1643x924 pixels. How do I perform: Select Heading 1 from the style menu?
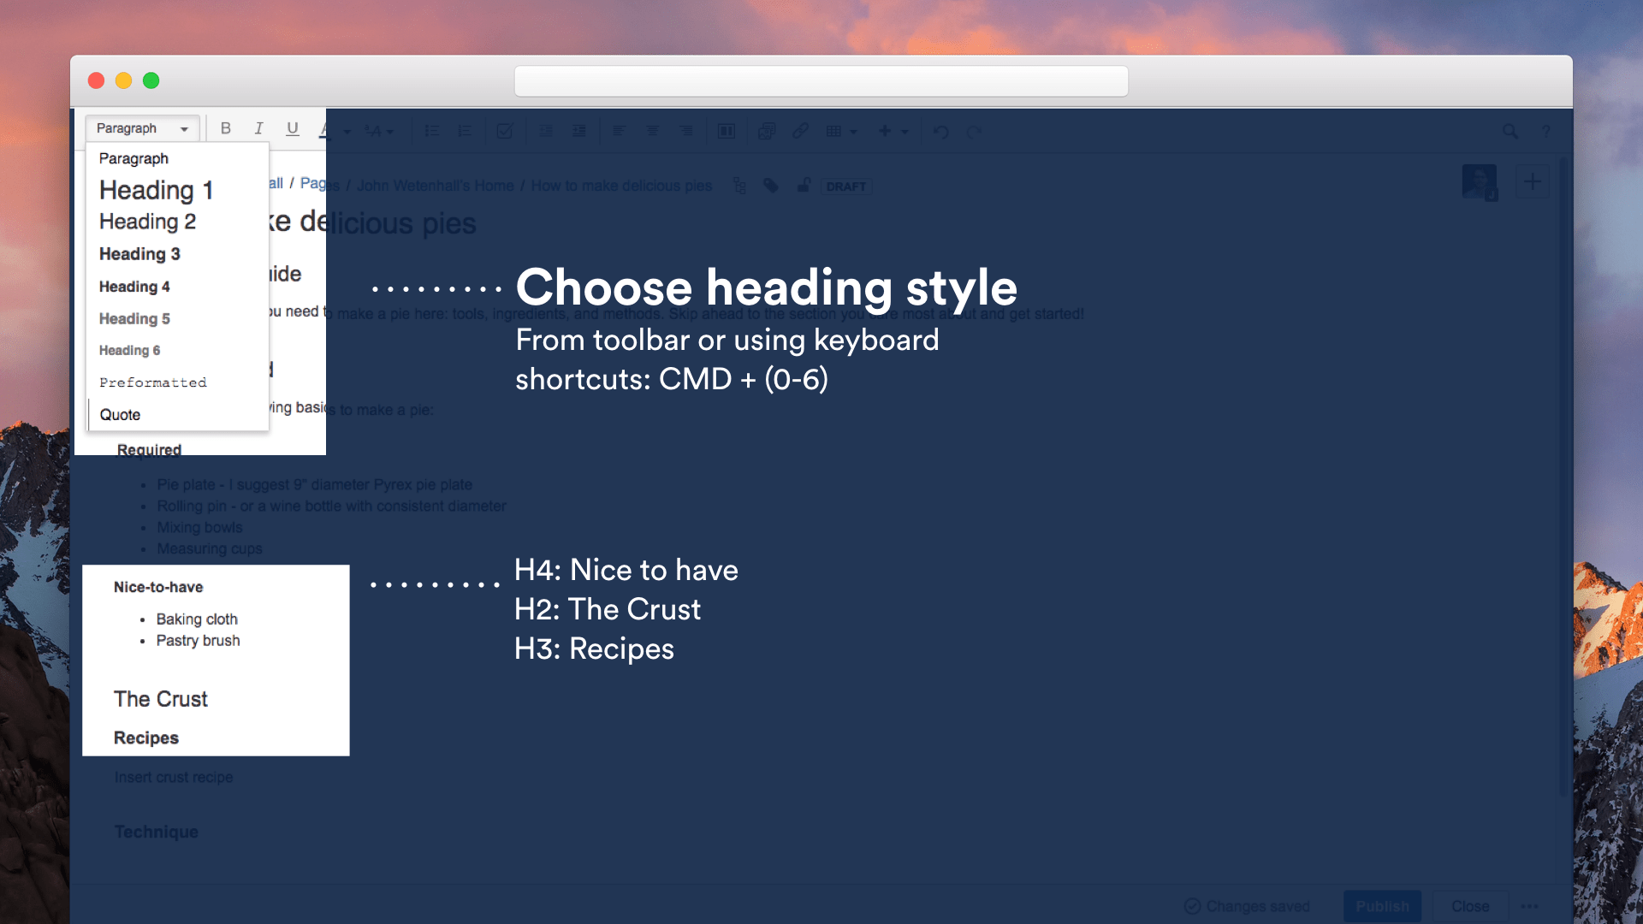156,190
